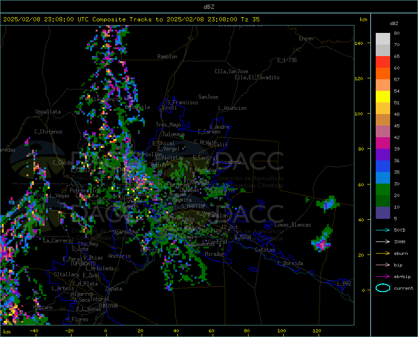This screenshot has width=418, height=337.
Task: Click the S_Francisco place label
Action: 183,102
